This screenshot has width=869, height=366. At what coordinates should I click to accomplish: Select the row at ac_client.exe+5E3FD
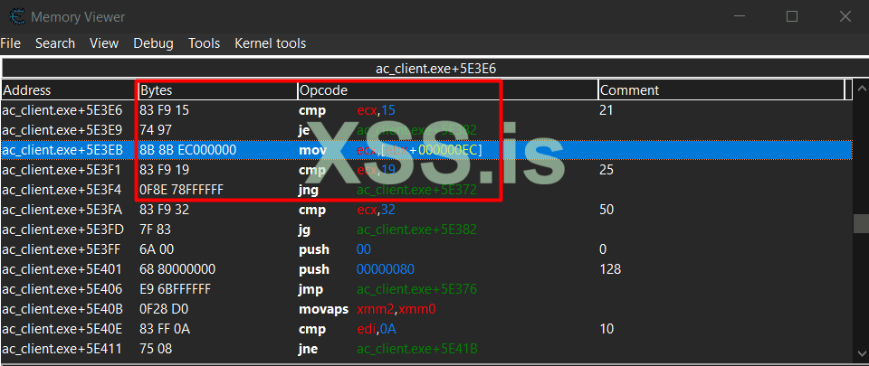(x=426, y=230)
